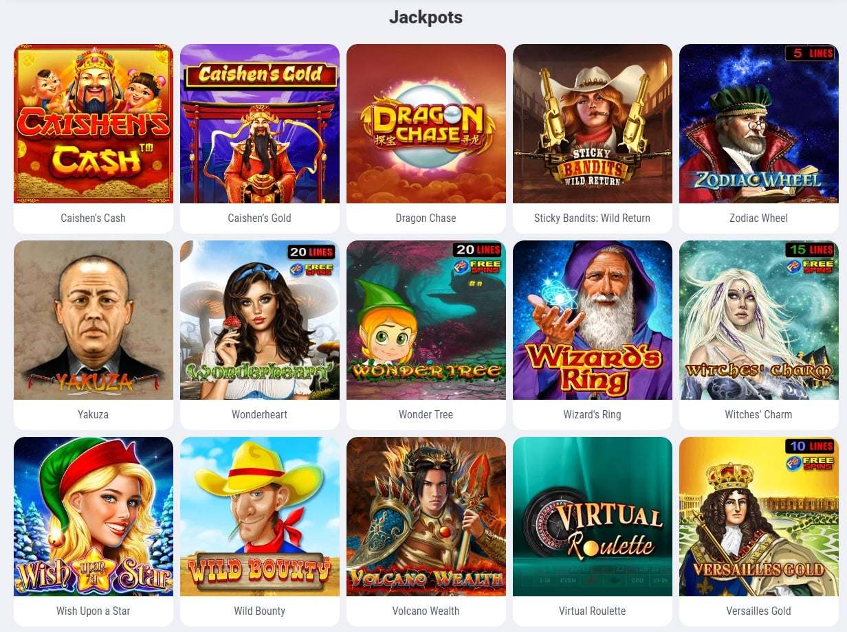
Task: Click the 15 Lines badge on Witches' Charm
Action: coord(810,249)
